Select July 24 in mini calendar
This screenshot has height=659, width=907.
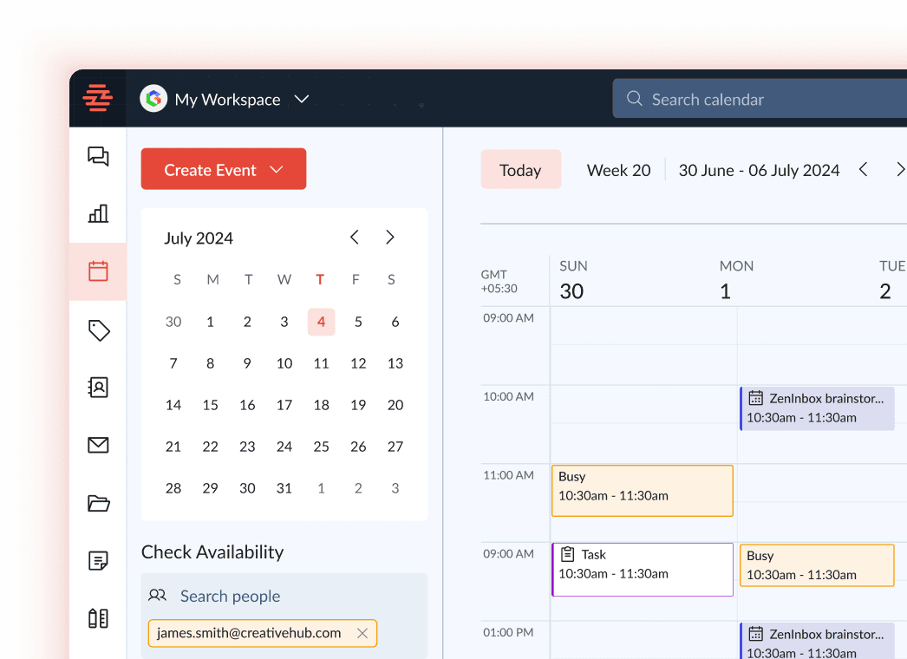[x=284, y=447]
